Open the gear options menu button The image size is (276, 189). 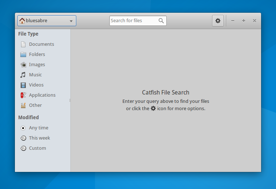pyautogui.click(x=218, y=21)
